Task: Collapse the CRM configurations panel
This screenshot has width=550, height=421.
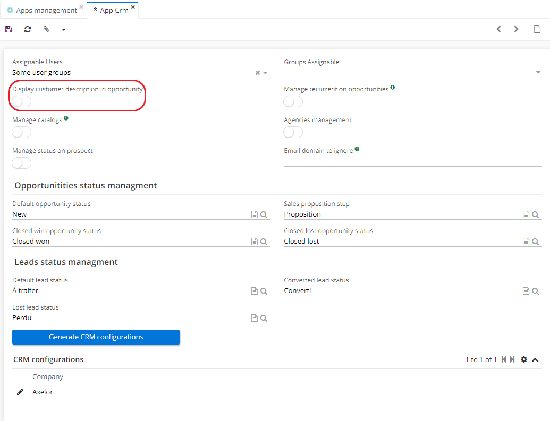Action: [x=535, y=359]
